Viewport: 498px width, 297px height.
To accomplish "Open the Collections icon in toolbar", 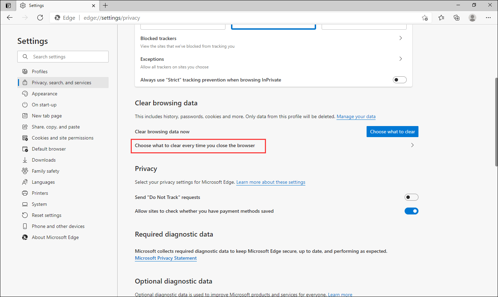I will click(456, 17).
